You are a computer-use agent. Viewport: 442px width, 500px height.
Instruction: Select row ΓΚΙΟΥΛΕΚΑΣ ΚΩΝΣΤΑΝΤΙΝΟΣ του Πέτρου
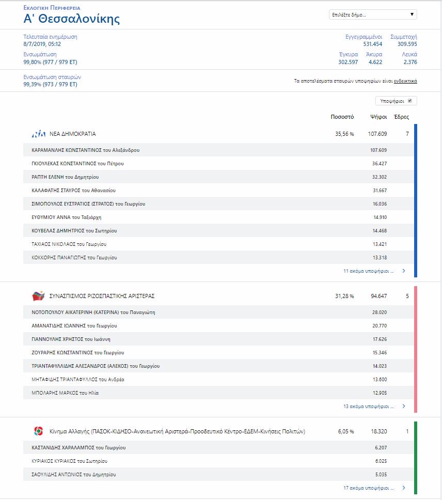pos(218,163)
